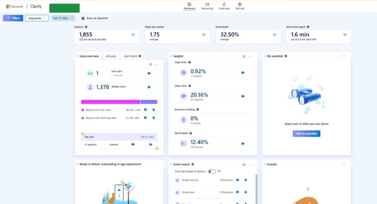Click the info icon next to Excessive scrolling
Screen dimensions: 377x204
(197, 109)
